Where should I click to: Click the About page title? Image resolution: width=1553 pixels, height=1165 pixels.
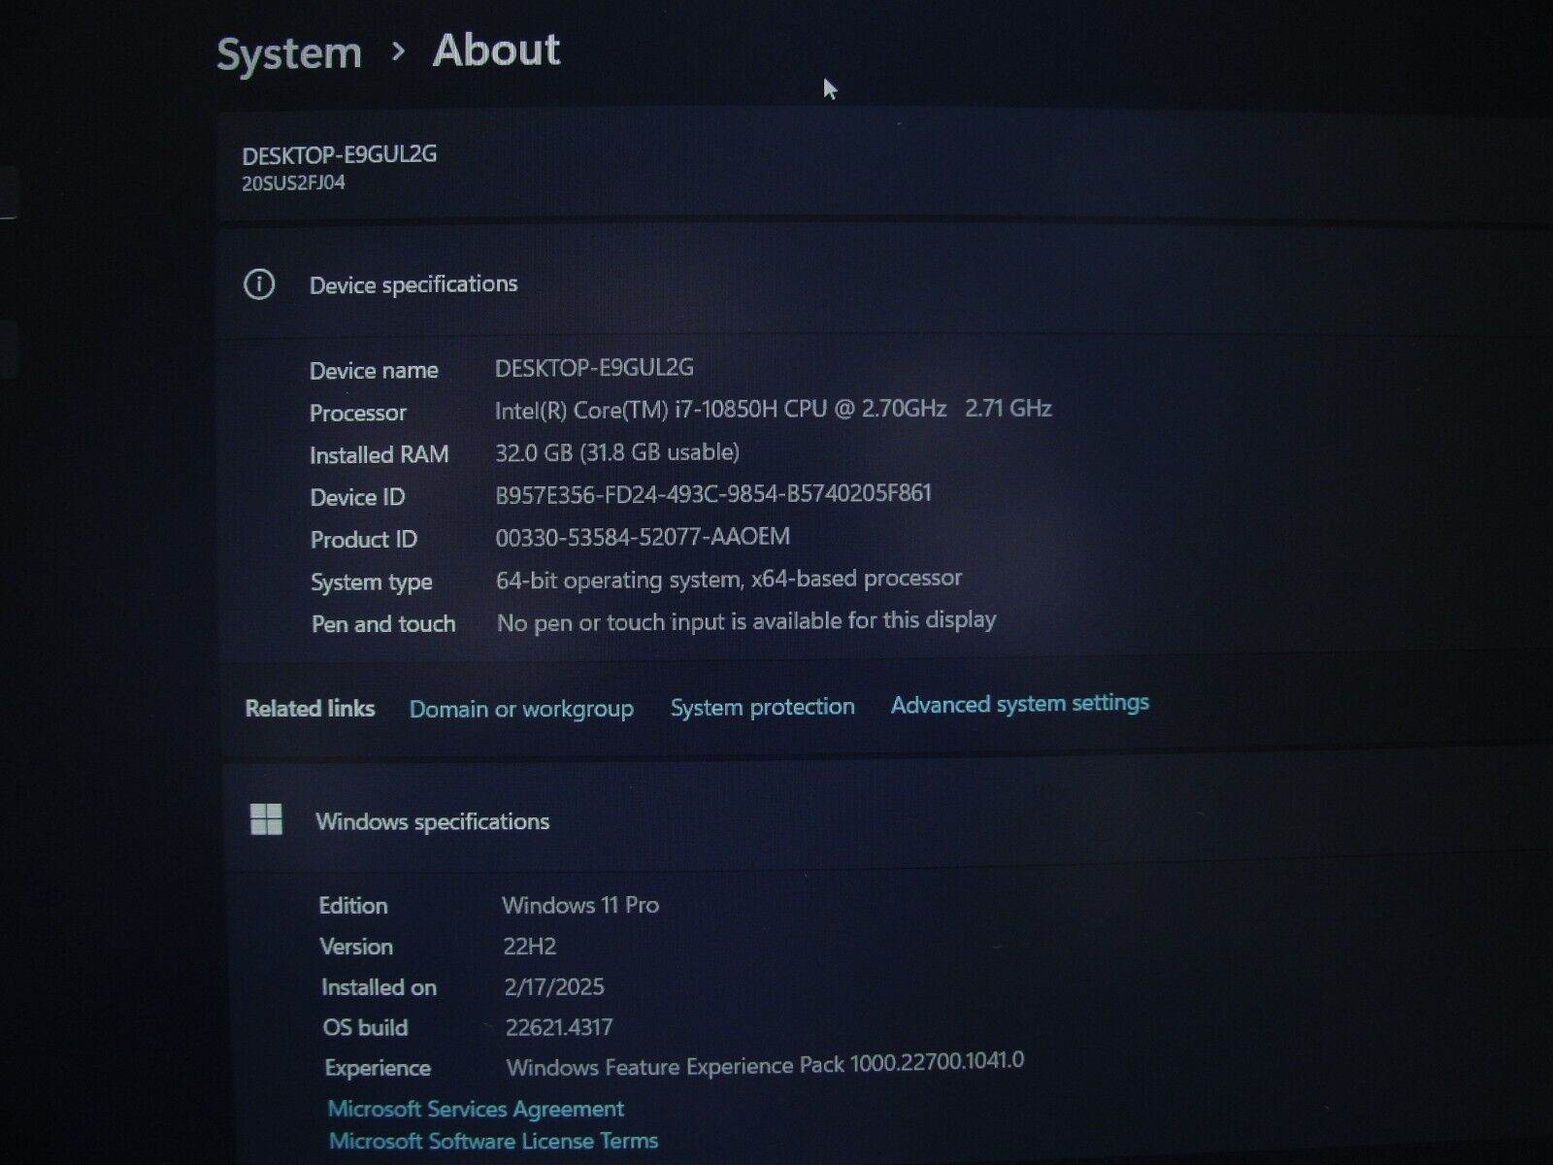click(496, 50)
